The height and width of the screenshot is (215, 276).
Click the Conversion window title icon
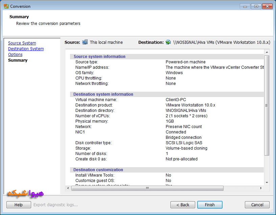click(6, 6)
